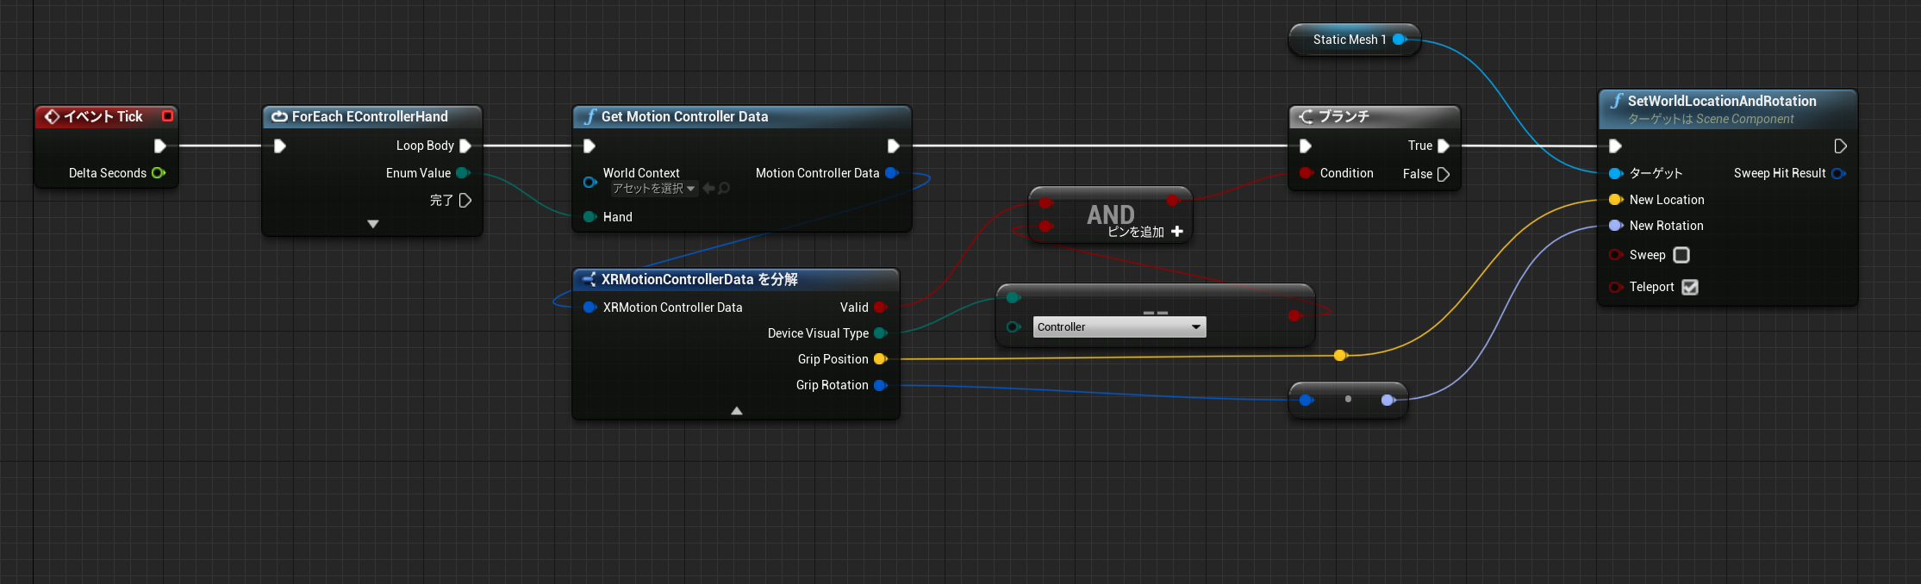Viewport: 1921px width, 584px height.
Task: Click the Event Tick execution output pin
Action: click(160, 146)
